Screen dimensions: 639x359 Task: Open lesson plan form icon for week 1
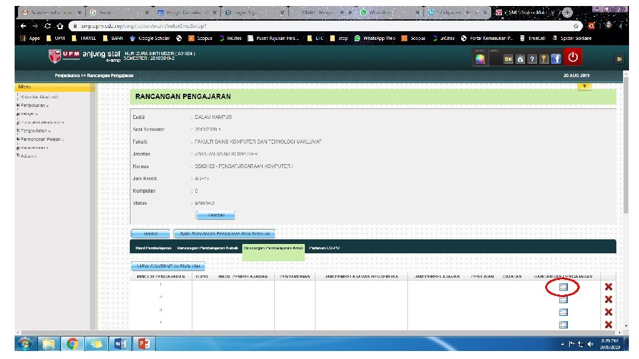[x=563, y=287]
